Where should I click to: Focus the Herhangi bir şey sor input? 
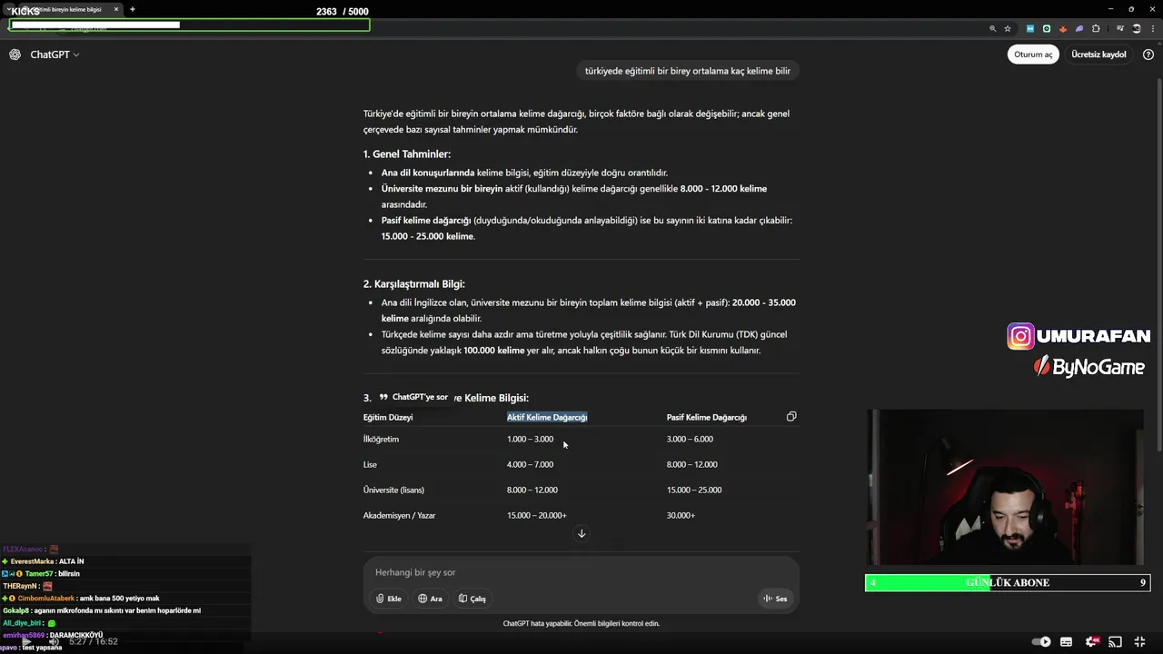coord(581,572)
